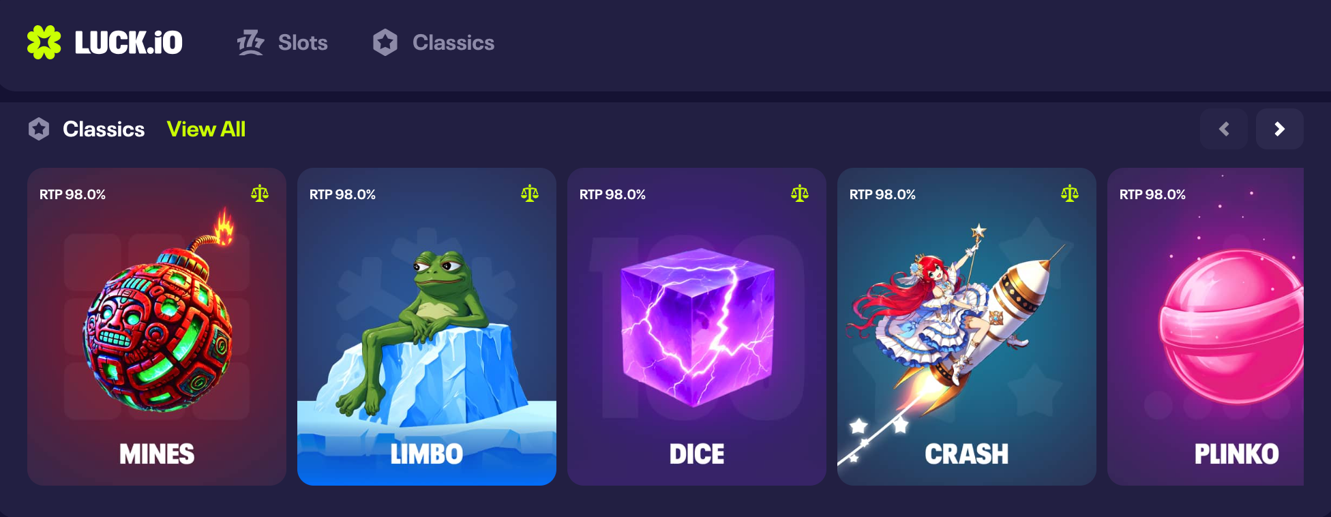This screenshot has height=517, width=1331.
Task: Click the Classics section heading text
Action: pyautogui.click(x=104, y=129)
